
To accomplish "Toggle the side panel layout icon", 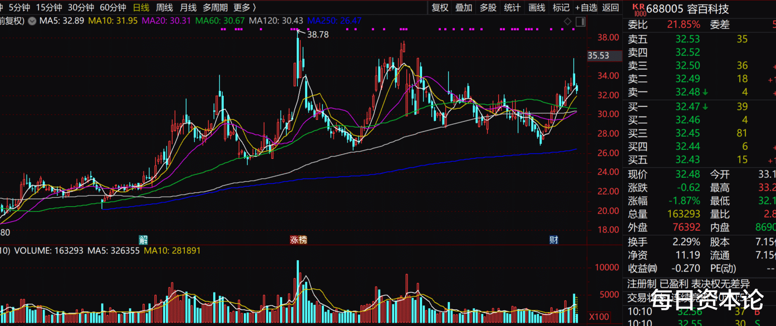I will 580,21.
